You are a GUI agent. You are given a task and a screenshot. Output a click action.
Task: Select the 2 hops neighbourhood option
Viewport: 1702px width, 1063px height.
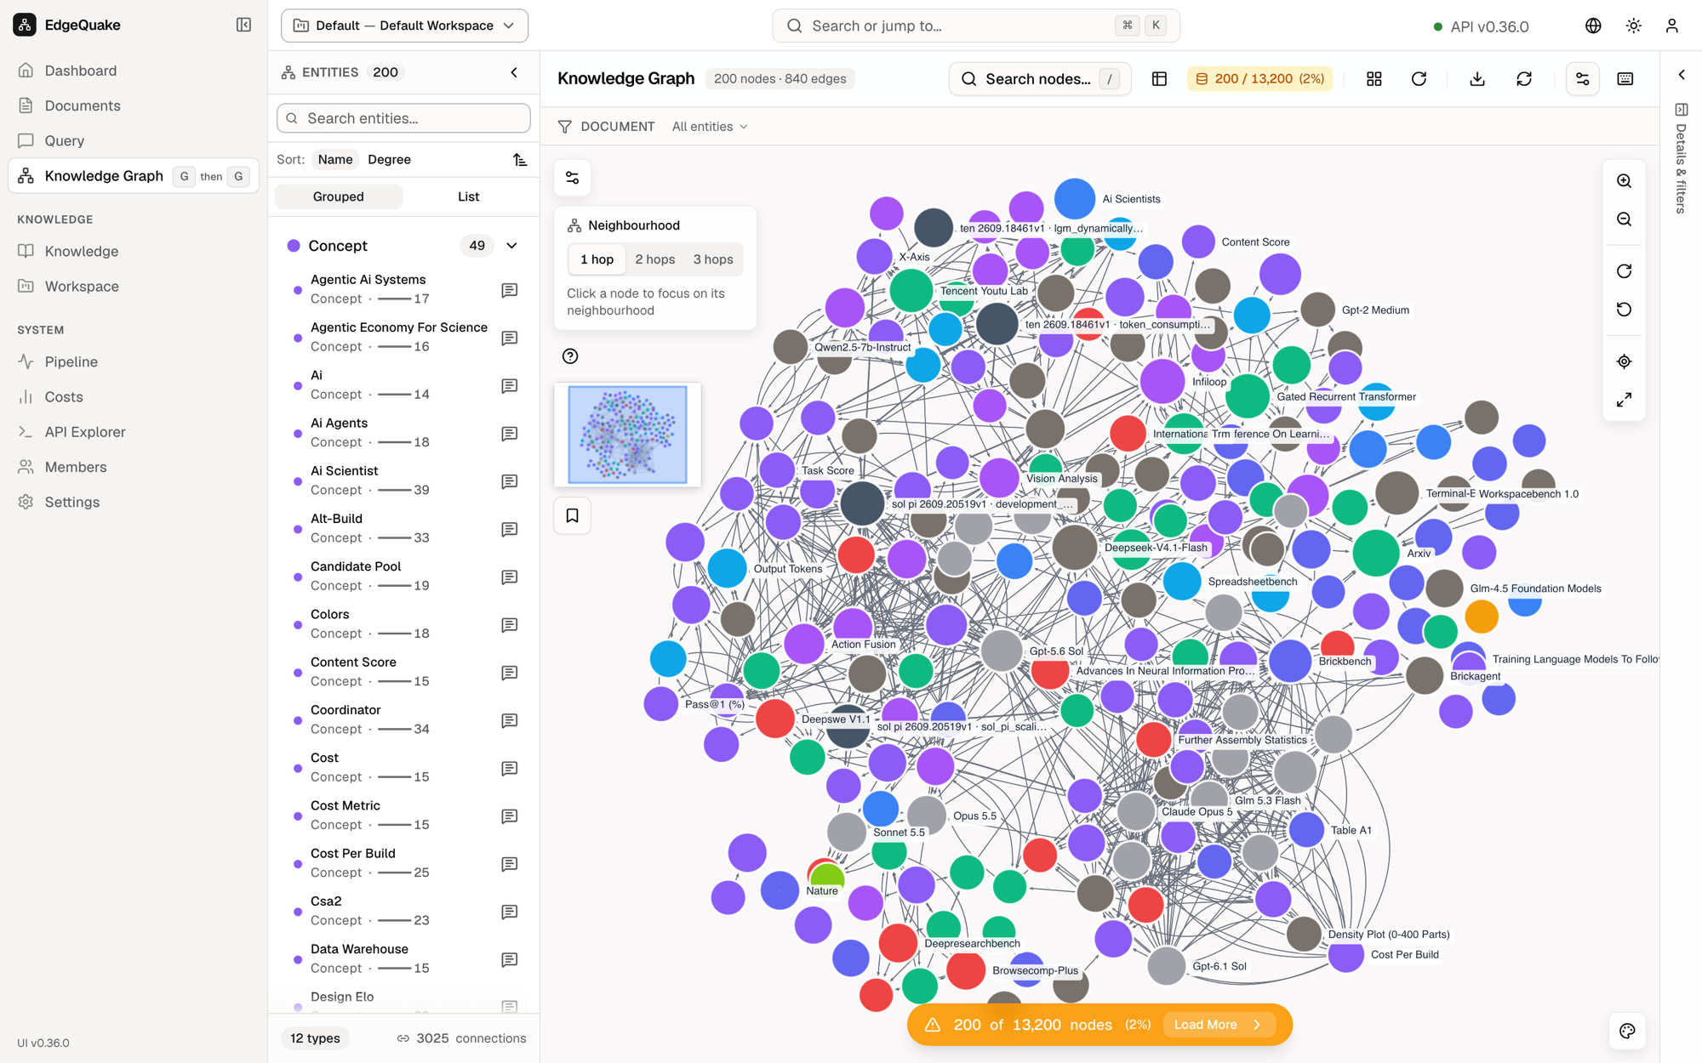coord(654,259)
